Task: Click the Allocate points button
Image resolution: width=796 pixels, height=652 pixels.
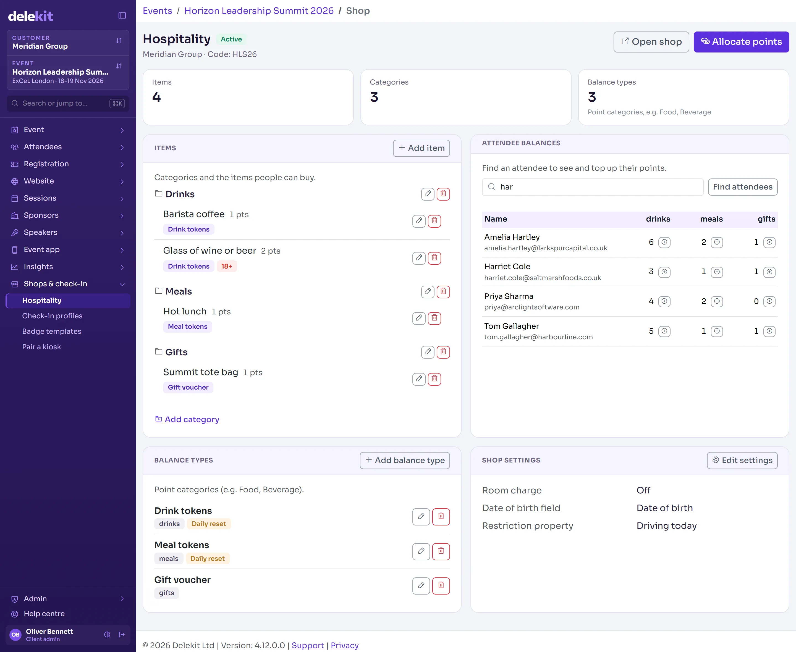Action: [741, 42]
